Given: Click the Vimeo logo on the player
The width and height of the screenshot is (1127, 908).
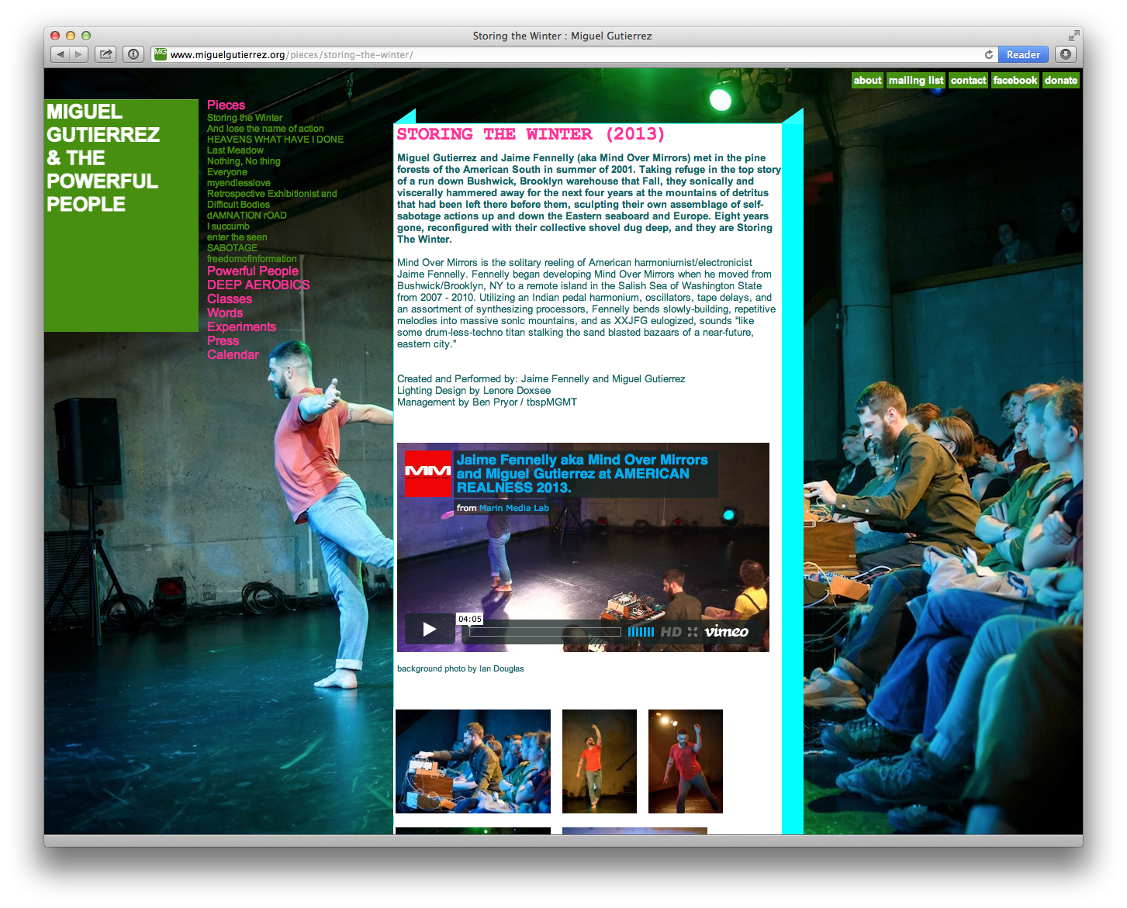Looking at the screenshot, I should (727, 632).
